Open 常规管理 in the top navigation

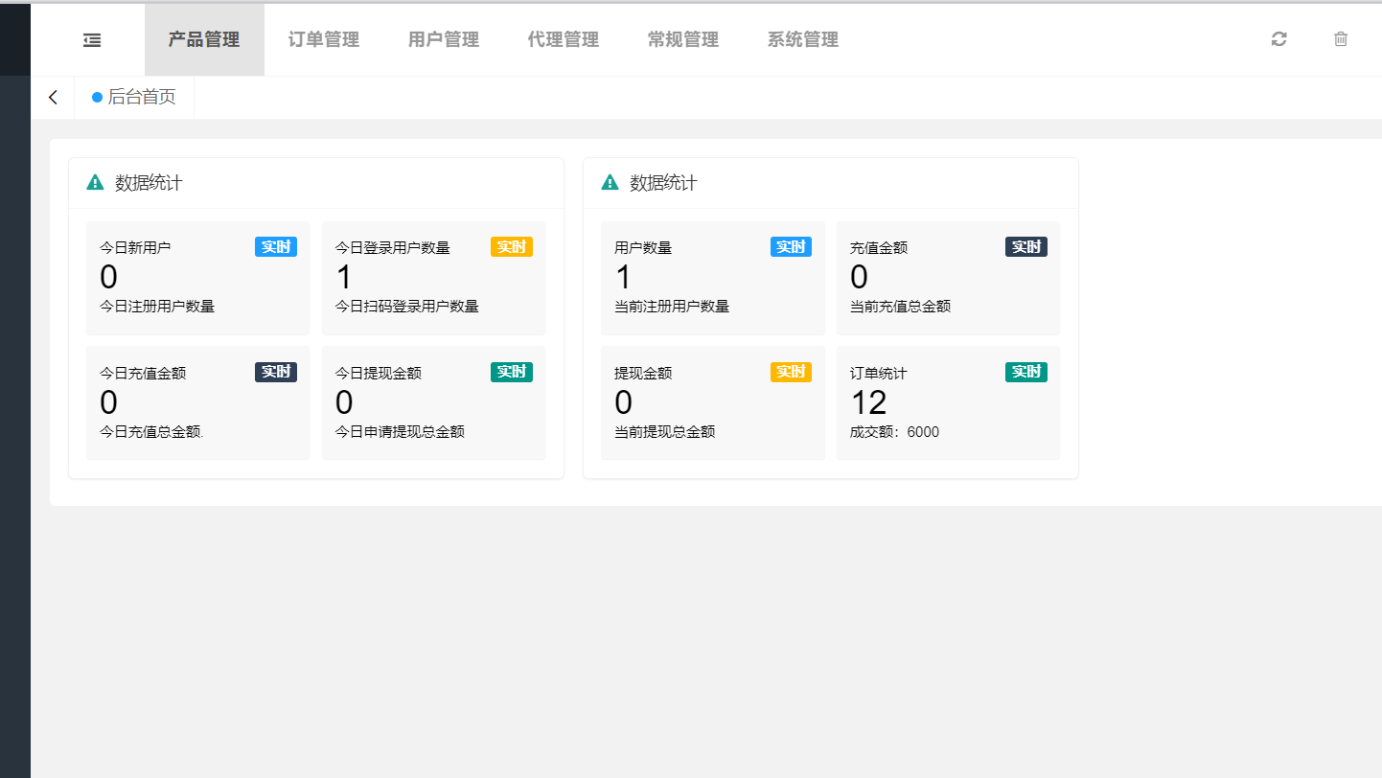click(683, 39)
